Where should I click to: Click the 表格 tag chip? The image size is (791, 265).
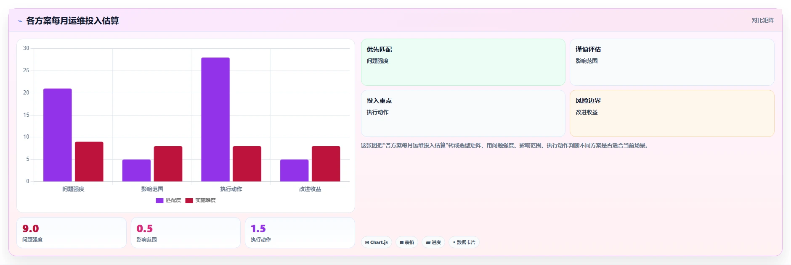pos(407,242)
